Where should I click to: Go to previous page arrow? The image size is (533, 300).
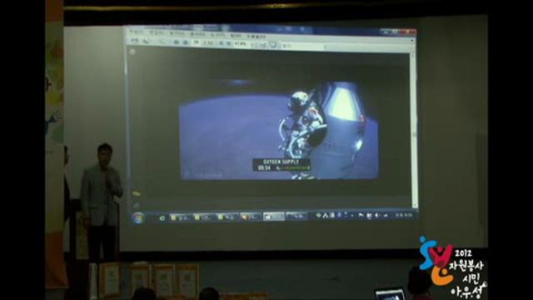coord(177,42)
